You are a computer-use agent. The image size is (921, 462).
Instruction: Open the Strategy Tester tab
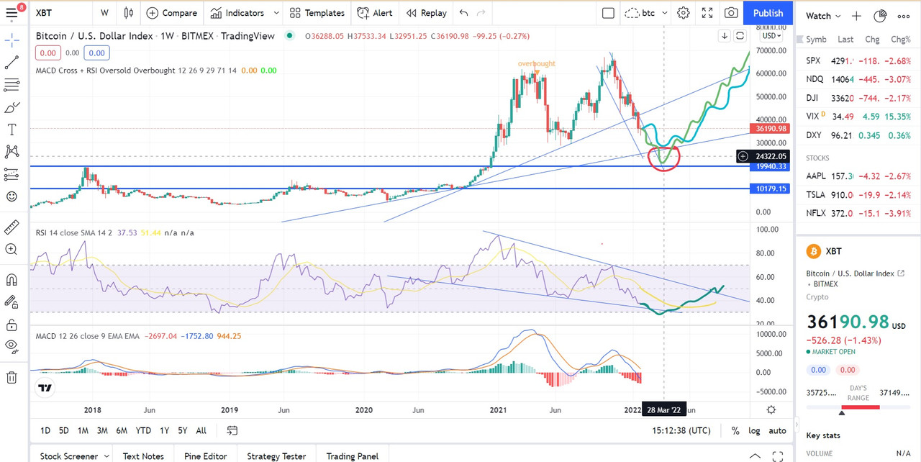click(x=276, y=456)
